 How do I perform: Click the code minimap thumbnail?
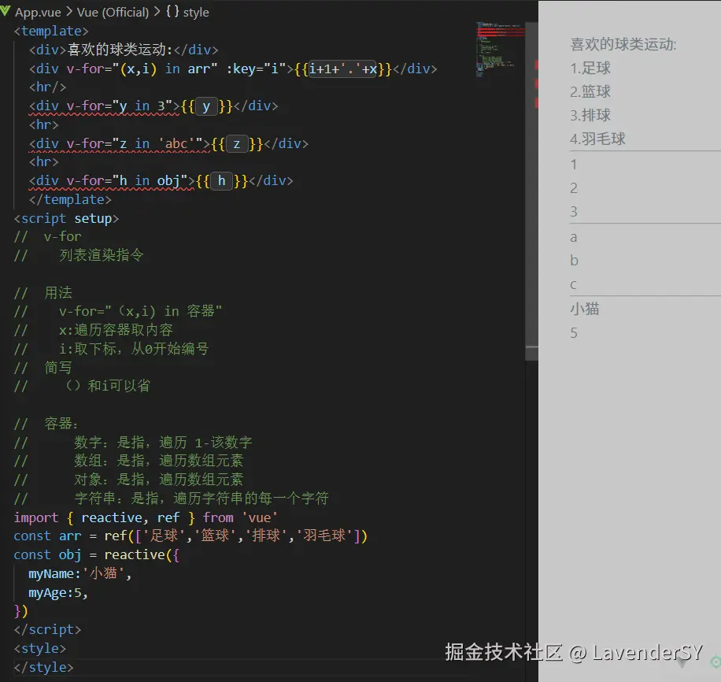(x=500, y=49)
